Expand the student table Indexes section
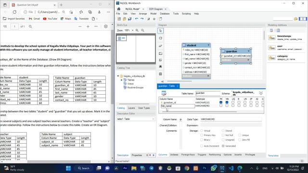This screenshot has width=308, height=173. pos(208,76)
